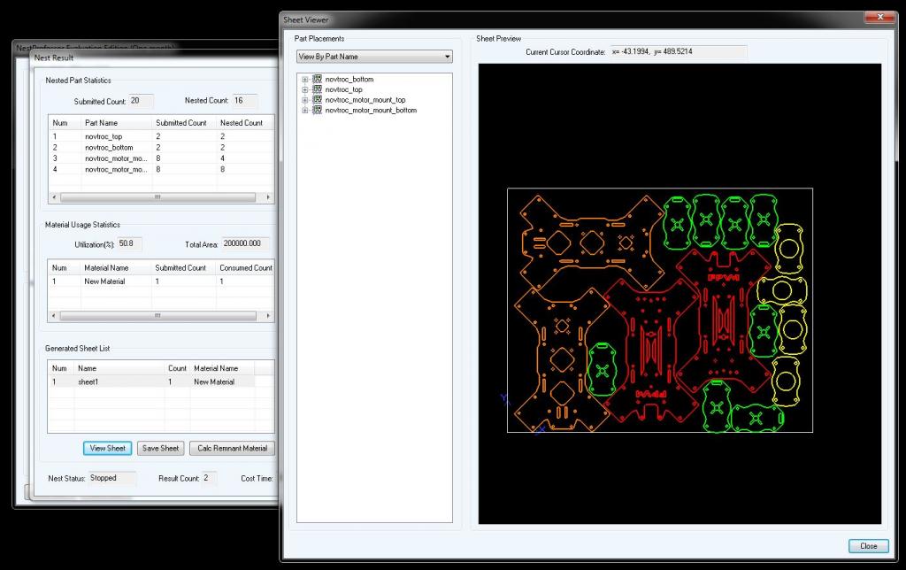Click right arrow of Material Usage scrollbar
The width and height of the screenshot is (906, 570).
coord(268,315)
